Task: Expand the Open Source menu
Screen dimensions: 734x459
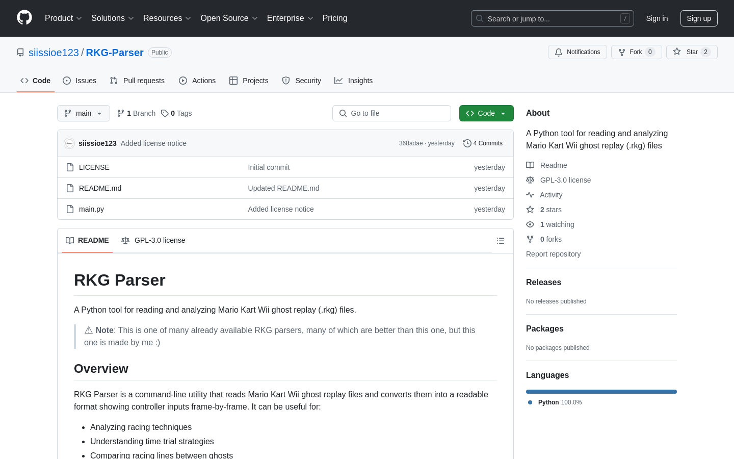Action: (x=229, y=18)
